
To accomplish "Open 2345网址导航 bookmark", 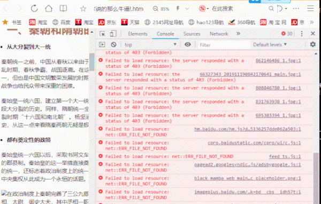I will pos(164,22).
